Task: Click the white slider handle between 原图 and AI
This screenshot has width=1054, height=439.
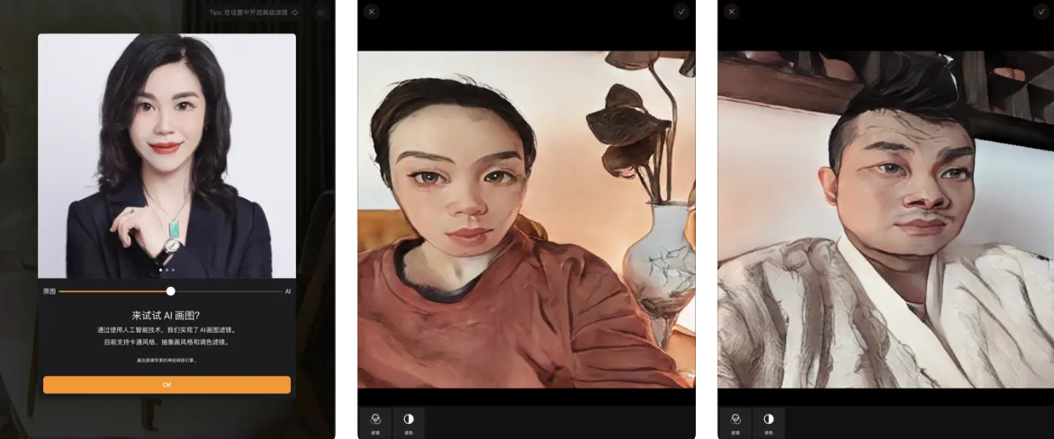Action: tap(170, 291)
